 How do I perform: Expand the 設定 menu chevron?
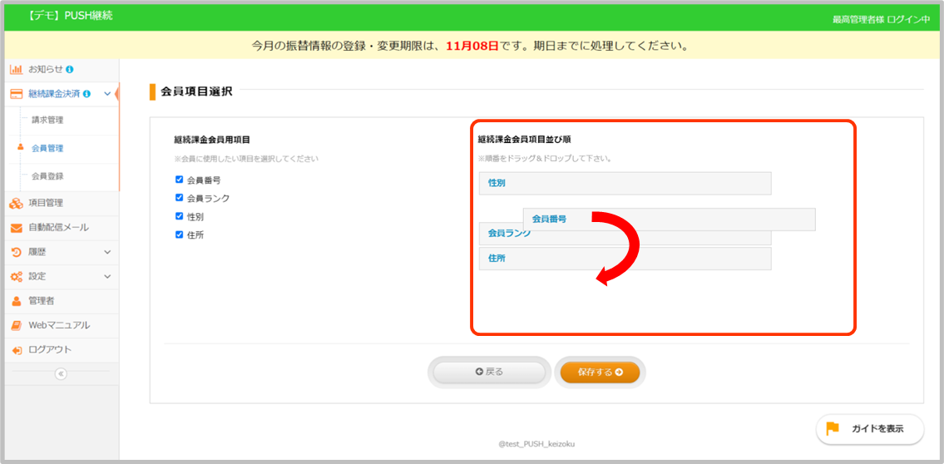click(107, 276)
